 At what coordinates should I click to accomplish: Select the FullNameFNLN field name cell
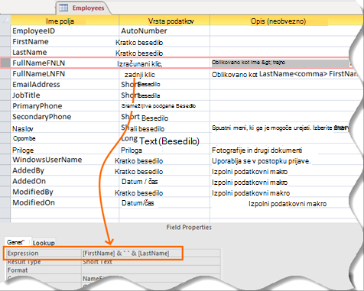click(x=65, y=63)
